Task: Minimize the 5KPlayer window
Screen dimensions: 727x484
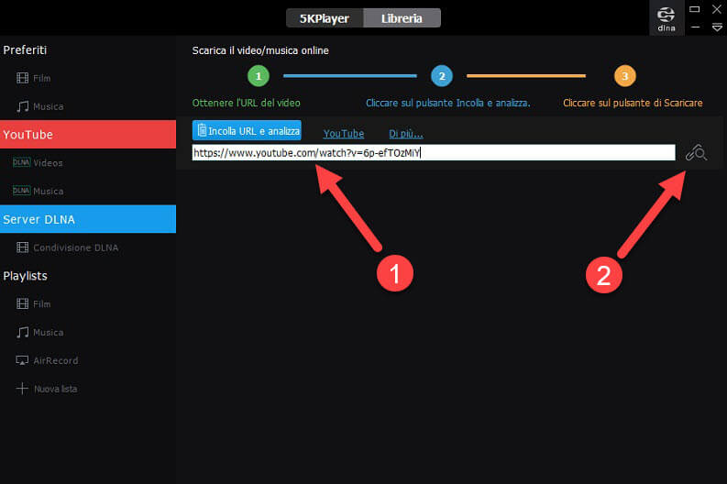Action: 695,27
